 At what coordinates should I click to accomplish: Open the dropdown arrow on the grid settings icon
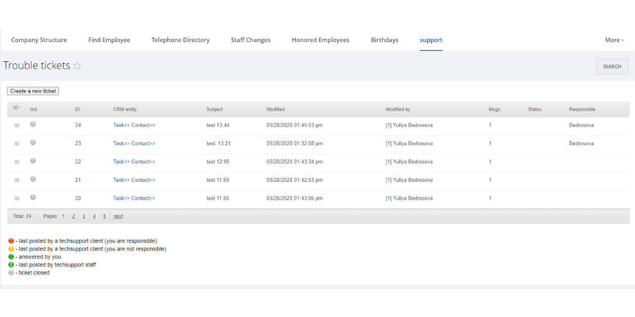coord(20,107)
